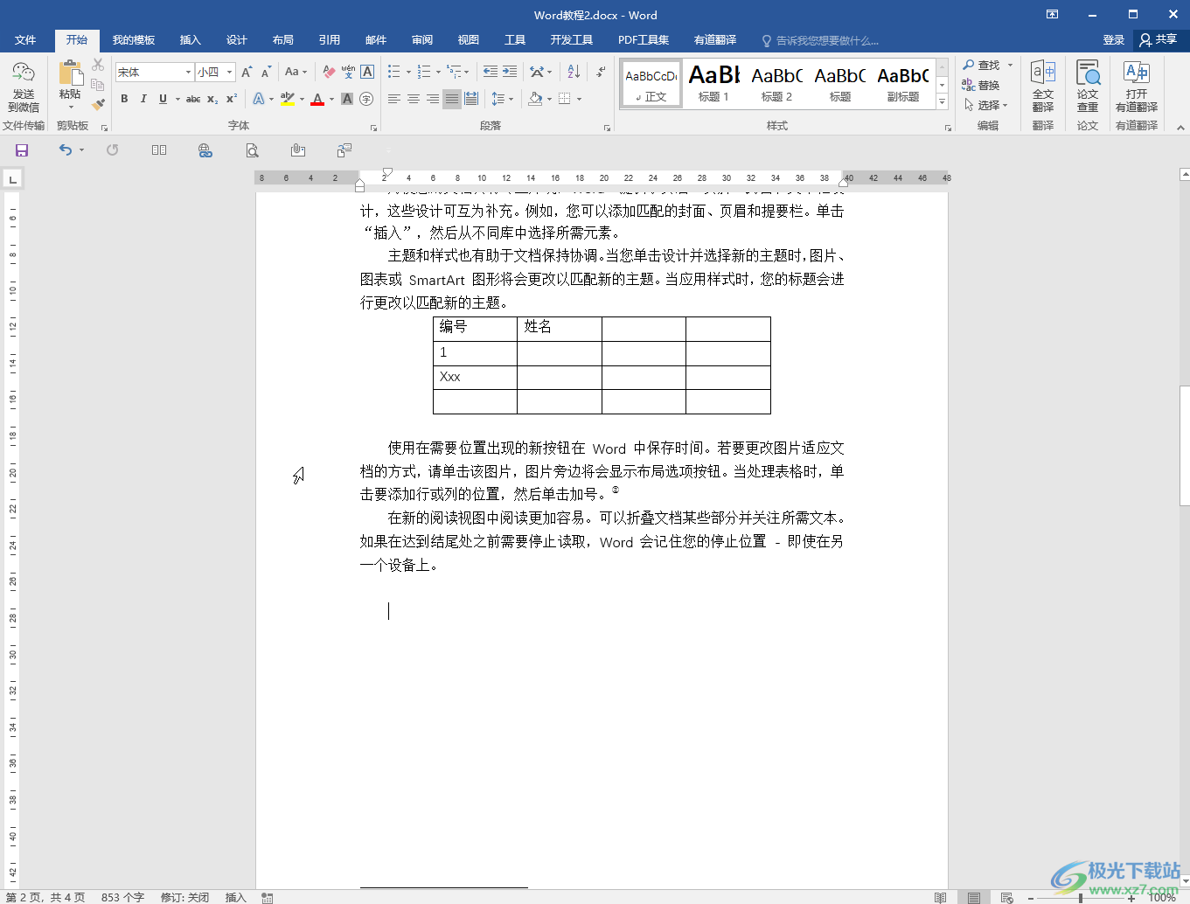Click 替换 replace tool
This screenshot has height=904, width=1190.
[x=980, y=85]
